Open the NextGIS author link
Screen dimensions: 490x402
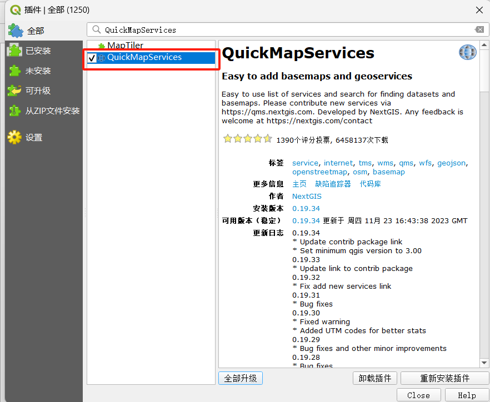pyautogui.click(x=307, y=197)
